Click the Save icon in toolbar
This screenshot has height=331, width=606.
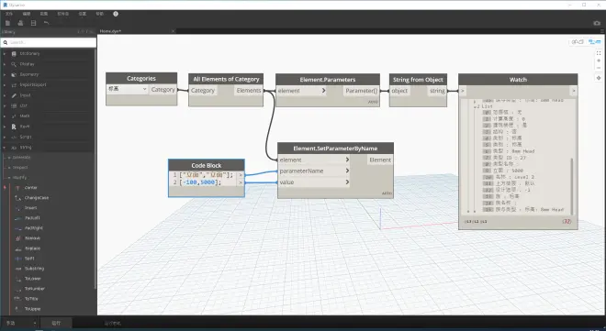pos(34,23)
